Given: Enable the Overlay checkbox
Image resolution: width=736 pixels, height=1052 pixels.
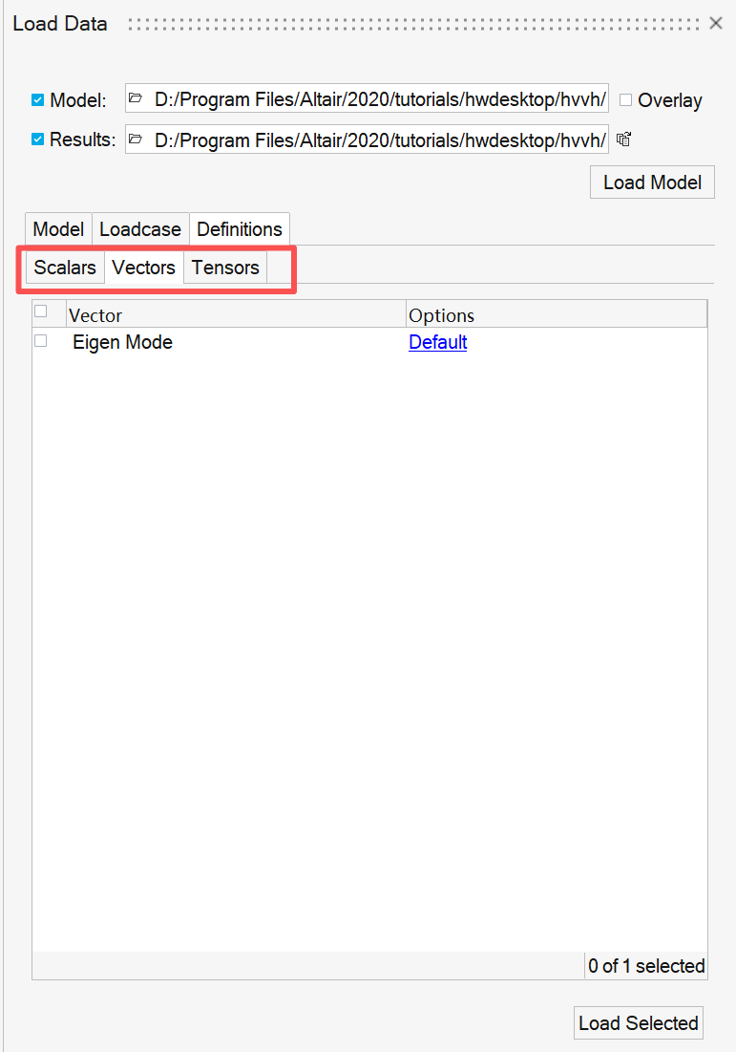Looking at the screenshot, I should click(x=626, y=99).
